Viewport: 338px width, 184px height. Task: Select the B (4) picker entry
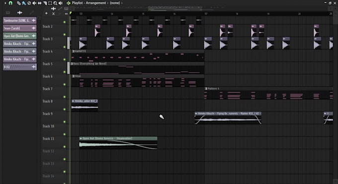click(19, 67)
